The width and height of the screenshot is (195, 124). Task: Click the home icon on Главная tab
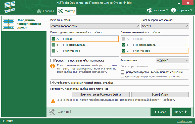(39, 11)
